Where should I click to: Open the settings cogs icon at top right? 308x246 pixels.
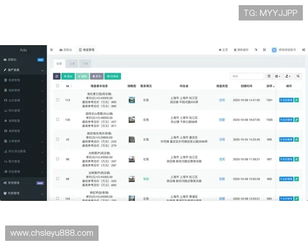[303, 50]
